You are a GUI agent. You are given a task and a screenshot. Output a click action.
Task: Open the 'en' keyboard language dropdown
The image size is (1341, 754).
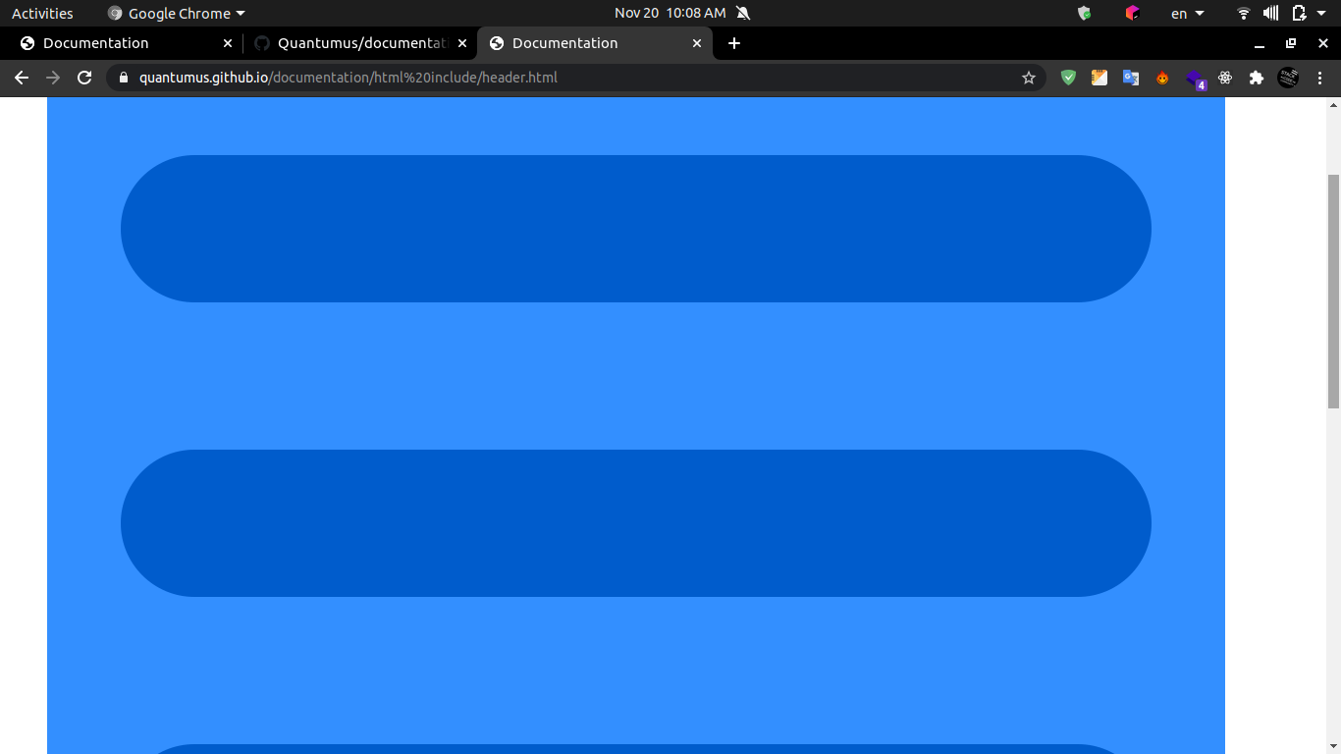click(x=1187, y=13)
